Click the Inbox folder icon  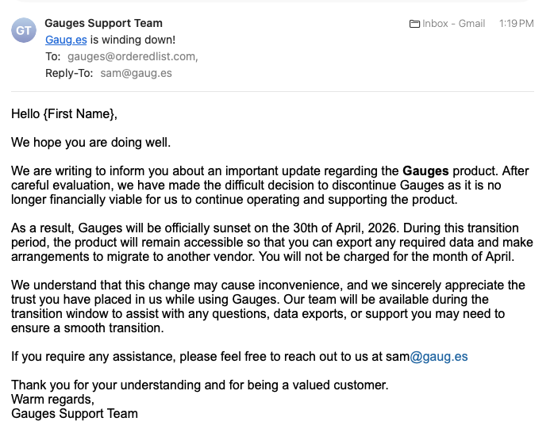(414, 24)
